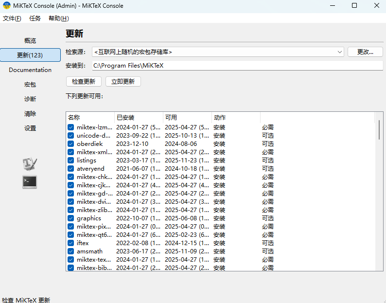Viewport: 386px width, 303px height.
Task: Open the 宏包 packages page
Action: [30, 85]
